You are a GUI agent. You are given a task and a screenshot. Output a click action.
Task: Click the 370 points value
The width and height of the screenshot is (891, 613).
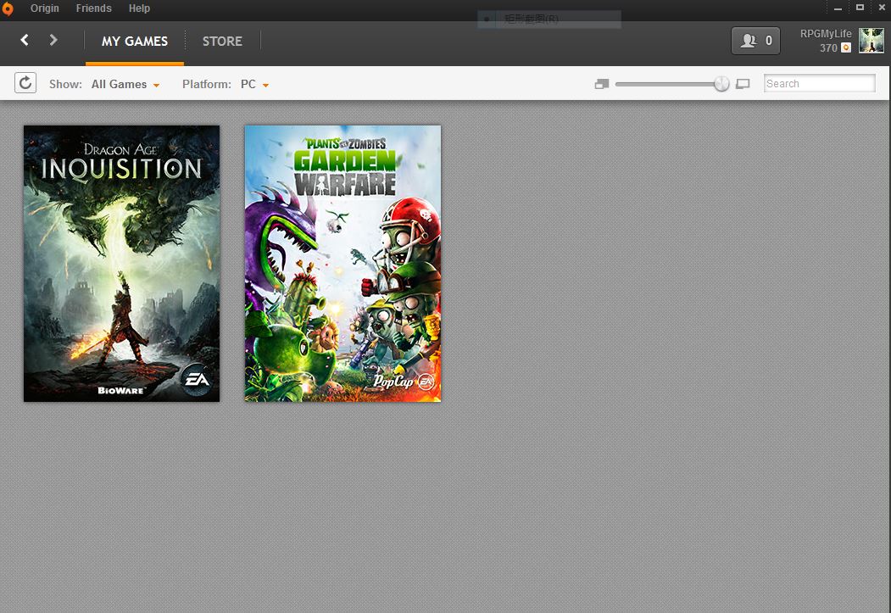[x=828, y=48]
